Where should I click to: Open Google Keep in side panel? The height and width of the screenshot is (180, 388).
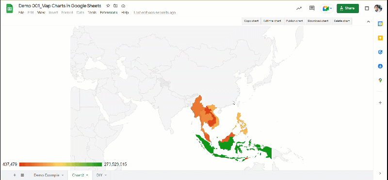[x=380, y=38]
